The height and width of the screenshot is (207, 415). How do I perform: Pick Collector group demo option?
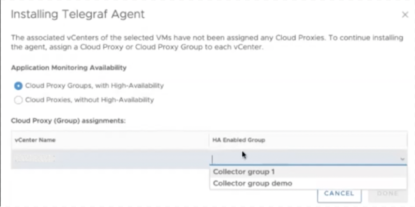click(x=253, y=183)
